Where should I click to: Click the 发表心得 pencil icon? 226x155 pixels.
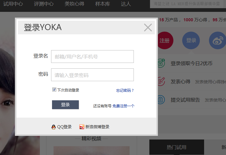161,81
